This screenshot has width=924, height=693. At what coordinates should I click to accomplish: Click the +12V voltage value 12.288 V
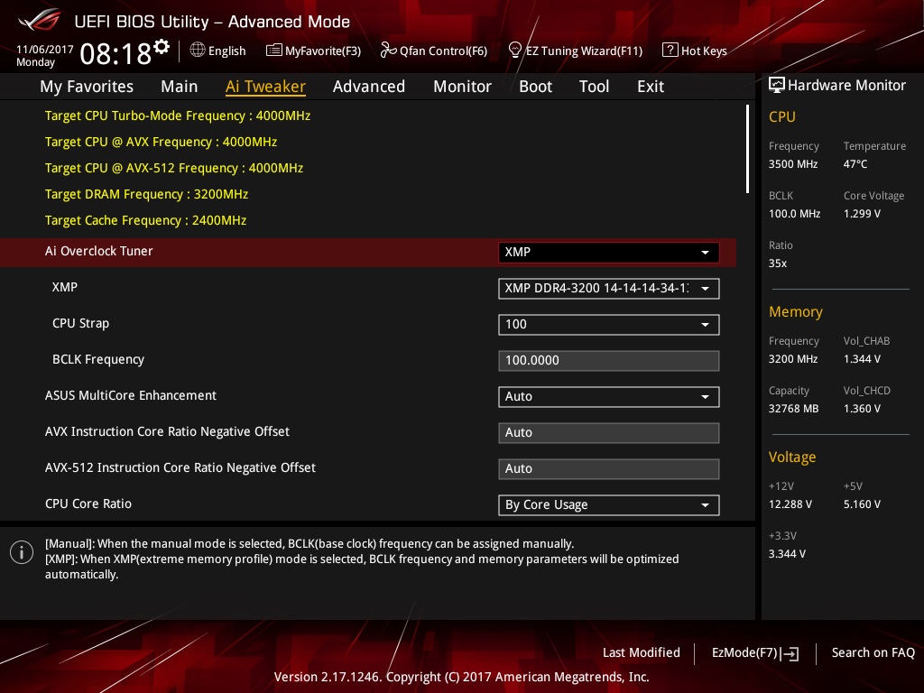click(x=790, y=504)
